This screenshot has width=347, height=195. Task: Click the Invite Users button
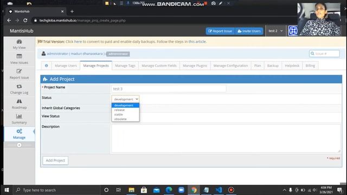click(x=249, y=31)
